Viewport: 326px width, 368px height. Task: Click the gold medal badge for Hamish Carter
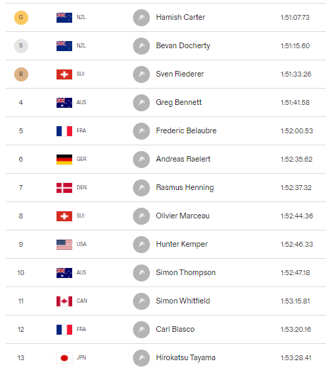click(21, 18)
